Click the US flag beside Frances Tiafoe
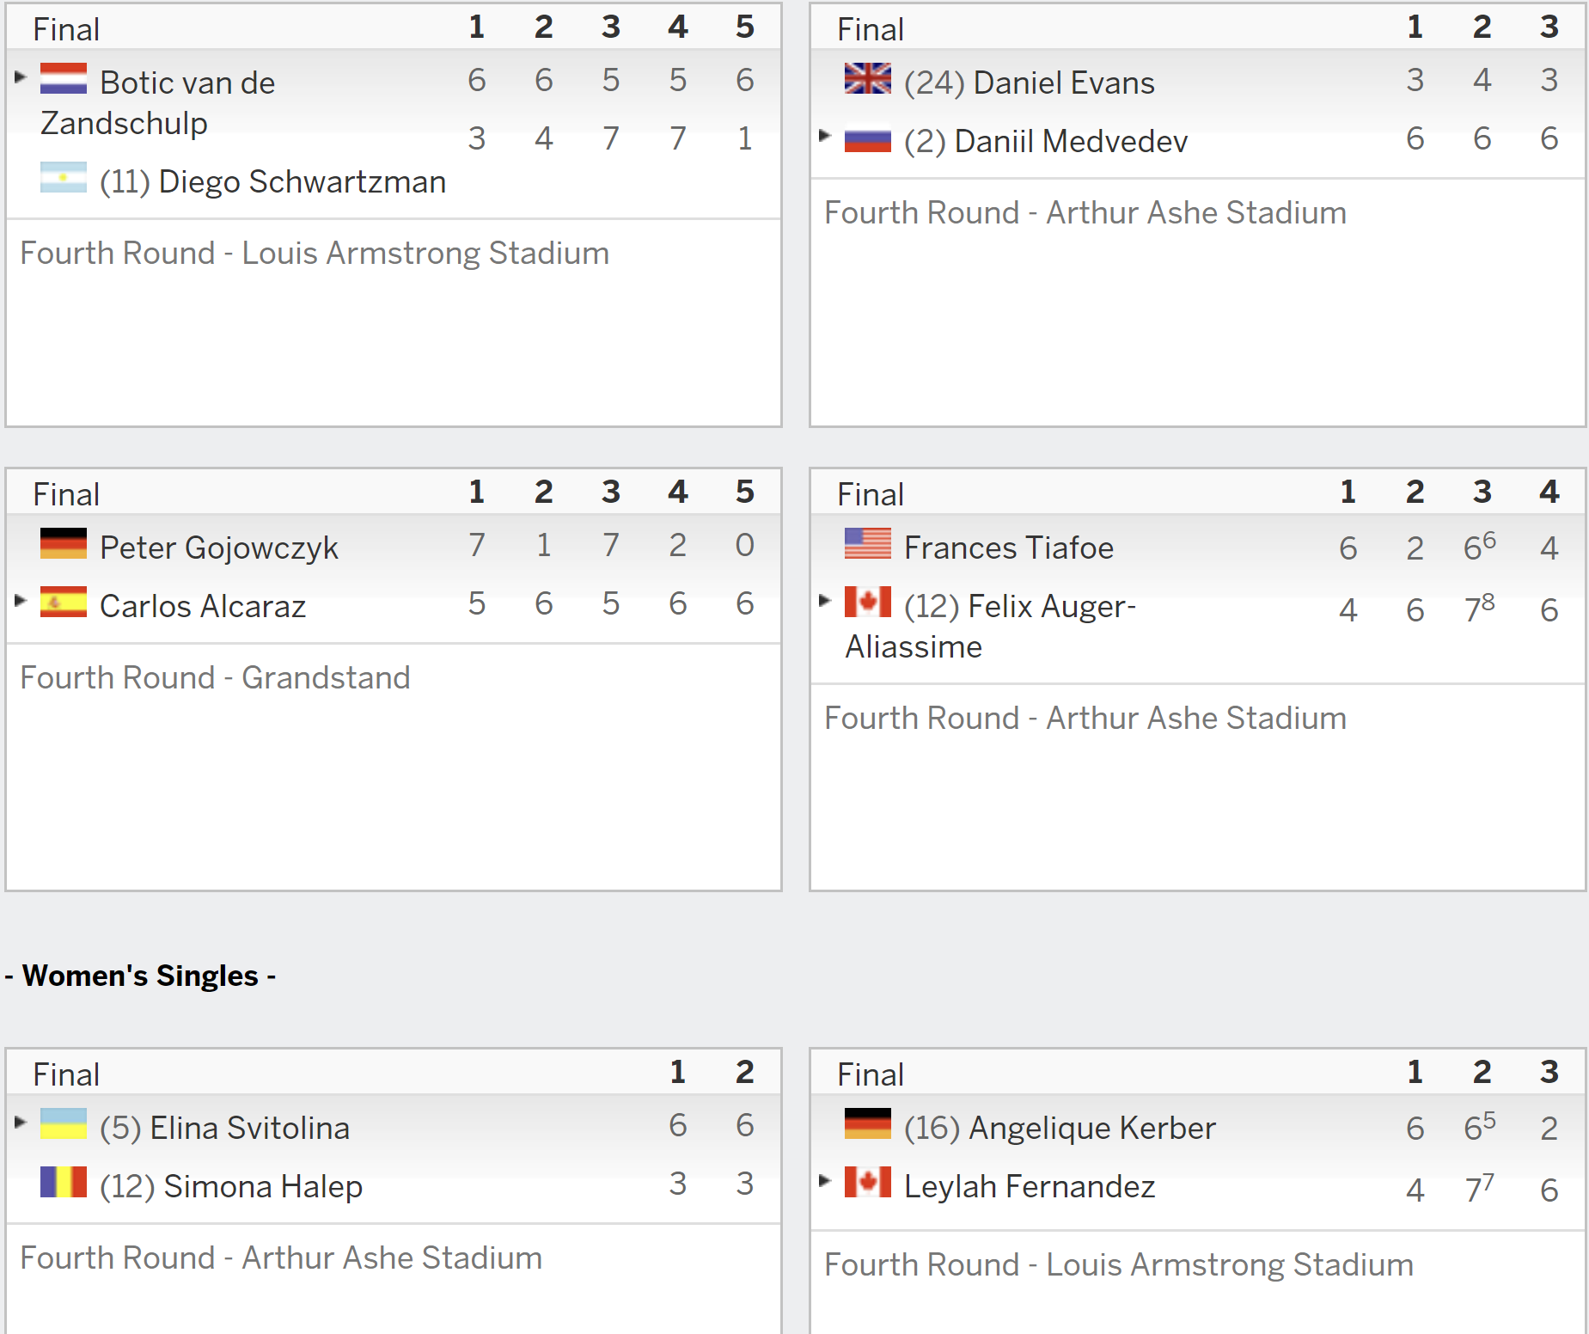The width and height of the screenshot is (1589, 1334). click(868, 543)
